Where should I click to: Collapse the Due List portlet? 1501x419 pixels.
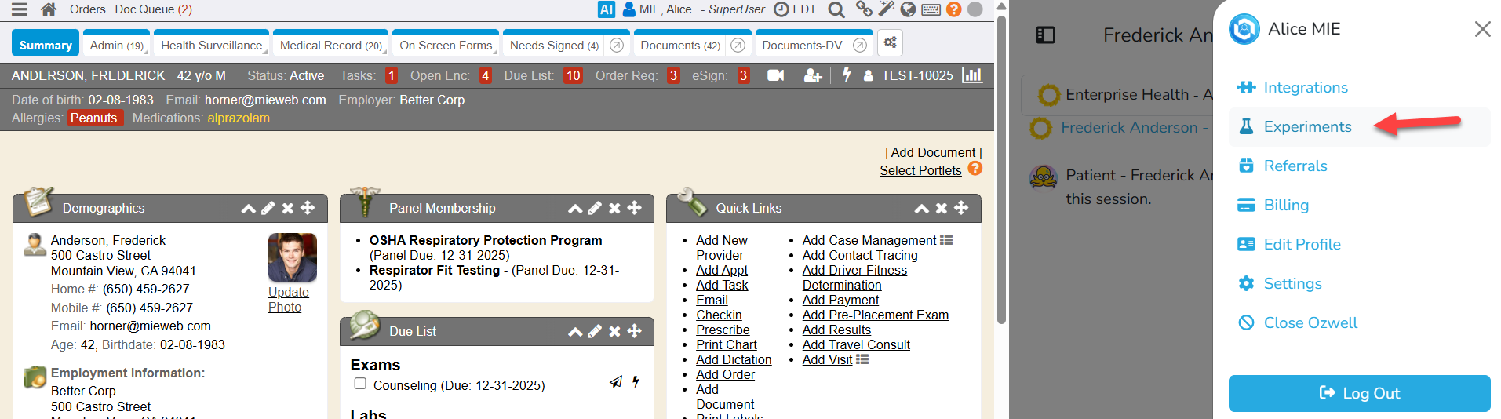(575, 332)
